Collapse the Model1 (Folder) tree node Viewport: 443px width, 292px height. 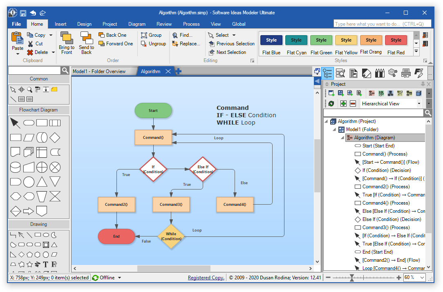point(334,129)
